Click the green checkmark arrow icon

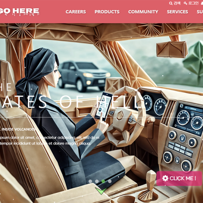(x=101, y=191)
